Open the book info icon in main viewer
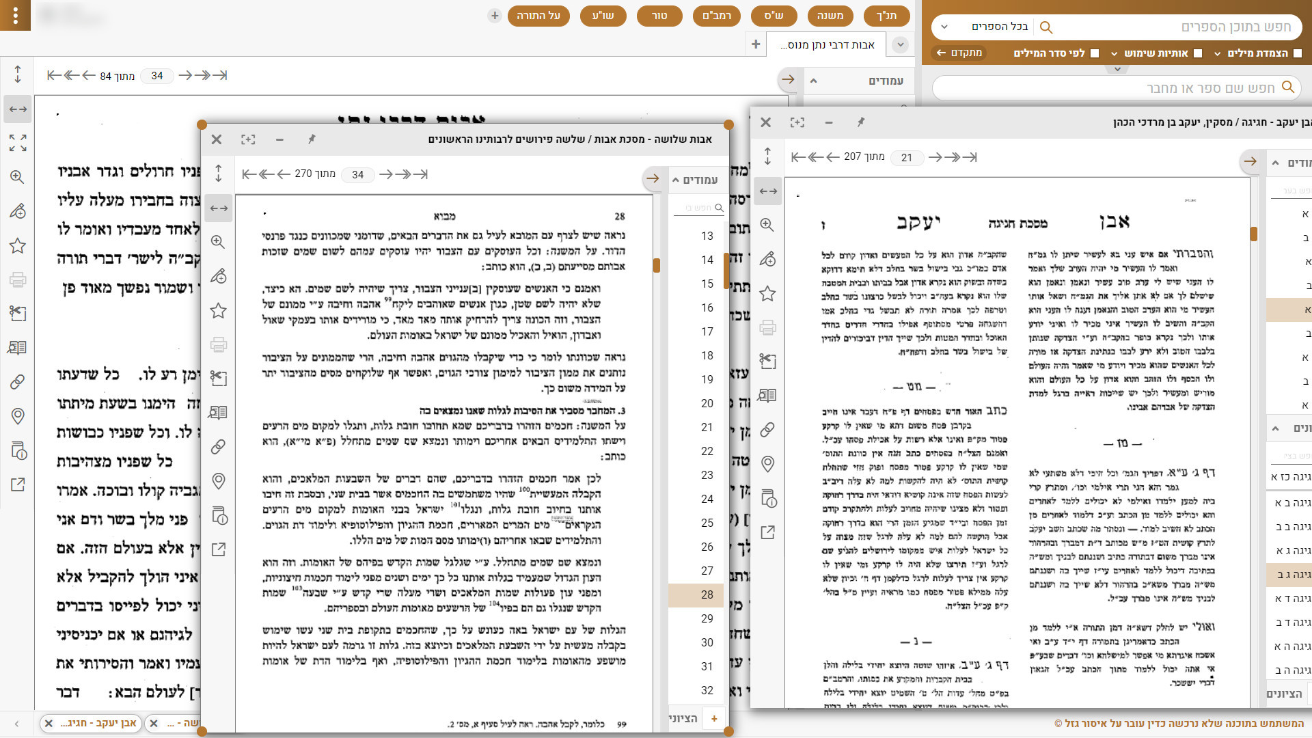This screenshot has width=1312, height=738. 18,450
